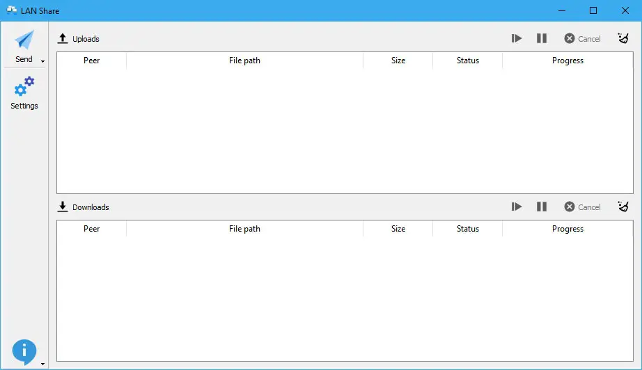Click the LAN Share title bar icon
Image resolution: width=642 pixels, height=370 pixels.
(x=11, y=10)
